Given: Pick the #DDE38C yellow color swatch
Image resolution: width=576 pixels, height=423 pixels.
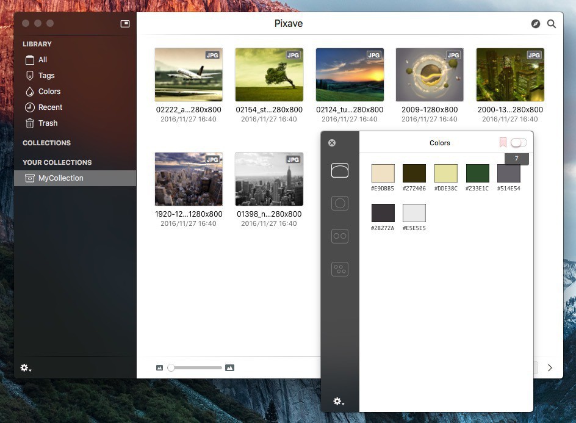Looking at the screenshot, I should tap(446, 173).
